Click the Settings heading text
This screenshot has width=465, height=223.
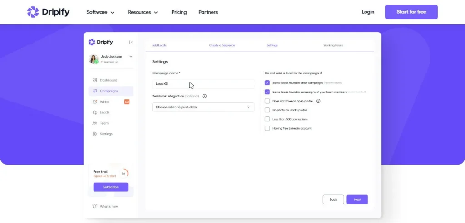click(160, 62)
